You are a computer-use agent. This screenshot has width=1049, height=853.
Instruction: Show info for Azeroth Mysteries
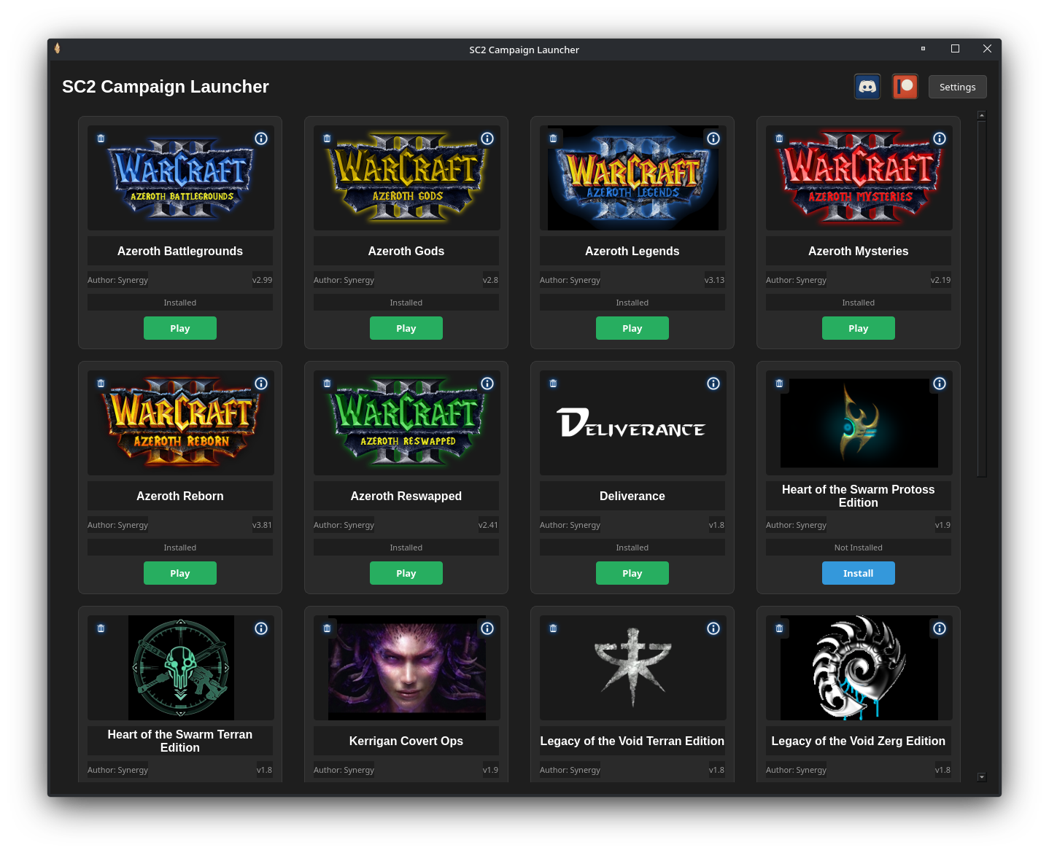(x=940, y=139)
